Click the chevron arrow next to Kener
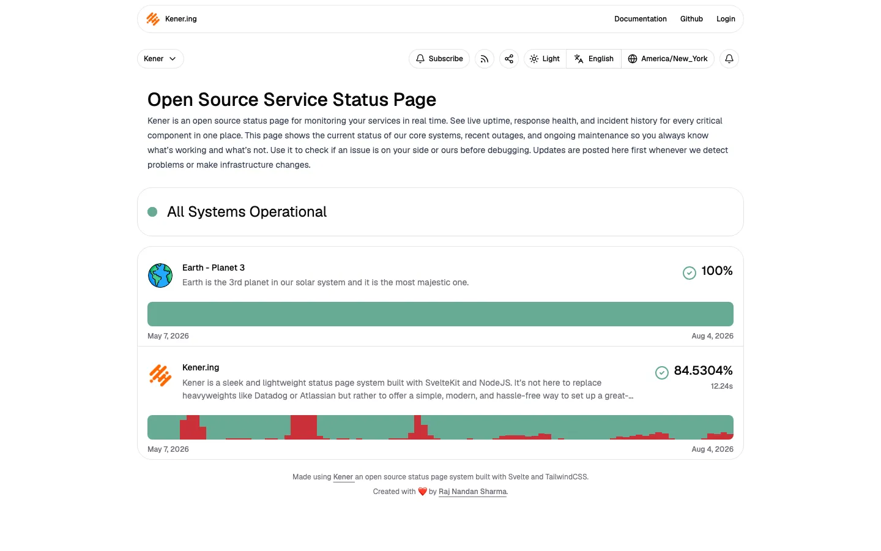 pyautogui.click(x=173, y=59)
